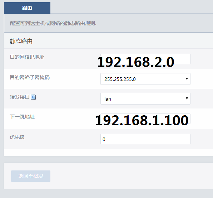This screenshot has width=213, height=198.
Task: Click the 配置可到达主机或网络的静态路由规则 description
Action: pos(53,23)
